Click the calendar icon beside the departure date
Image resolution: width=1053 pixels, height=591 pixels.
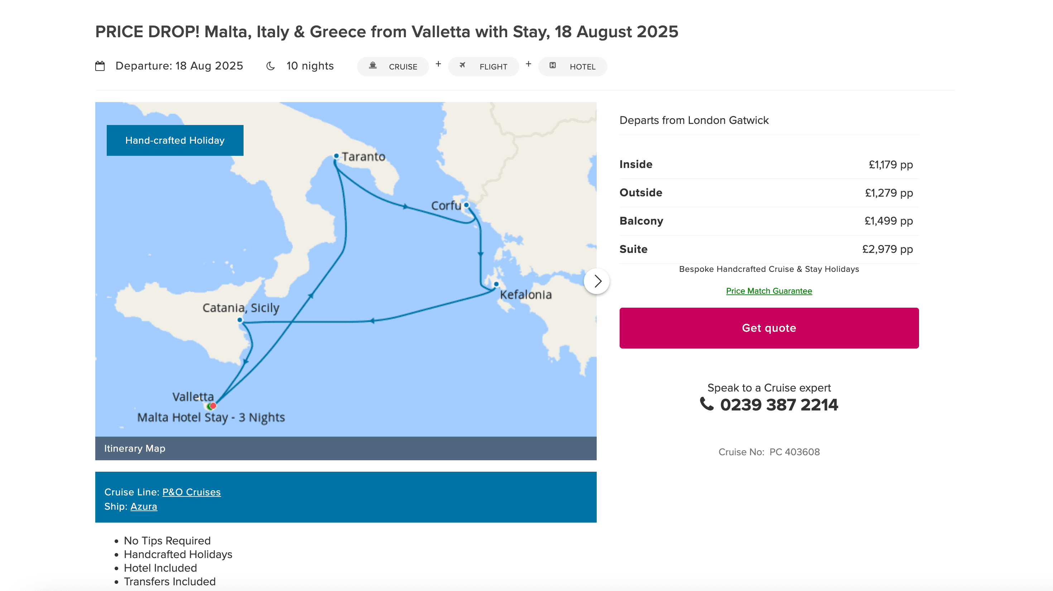pyautogui.click(x=100, y=66)
